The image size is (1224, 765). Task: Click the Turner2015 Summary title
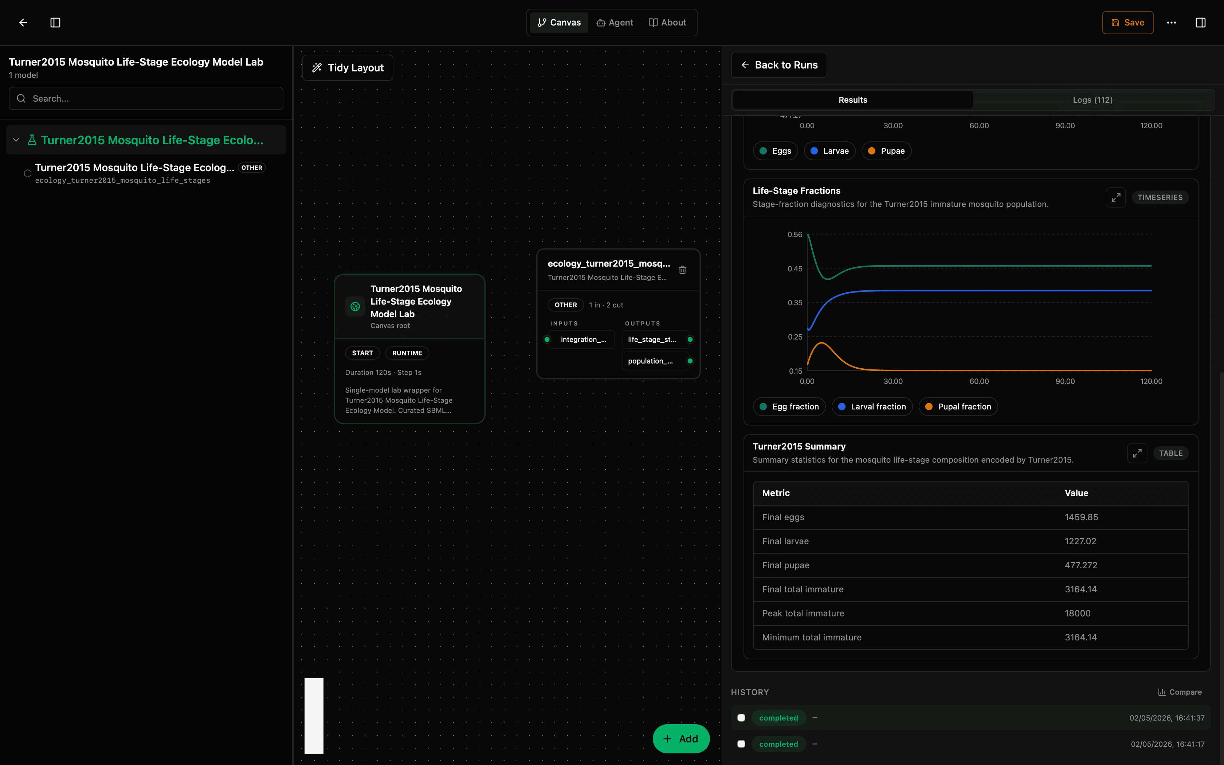(x=799, y=446)
